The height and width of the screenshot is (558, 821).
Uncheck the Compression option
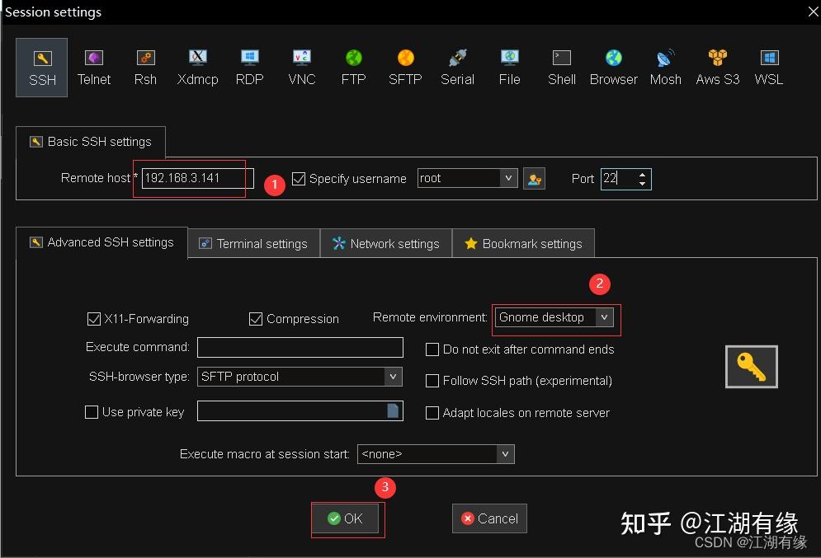[x=256, y=318]
